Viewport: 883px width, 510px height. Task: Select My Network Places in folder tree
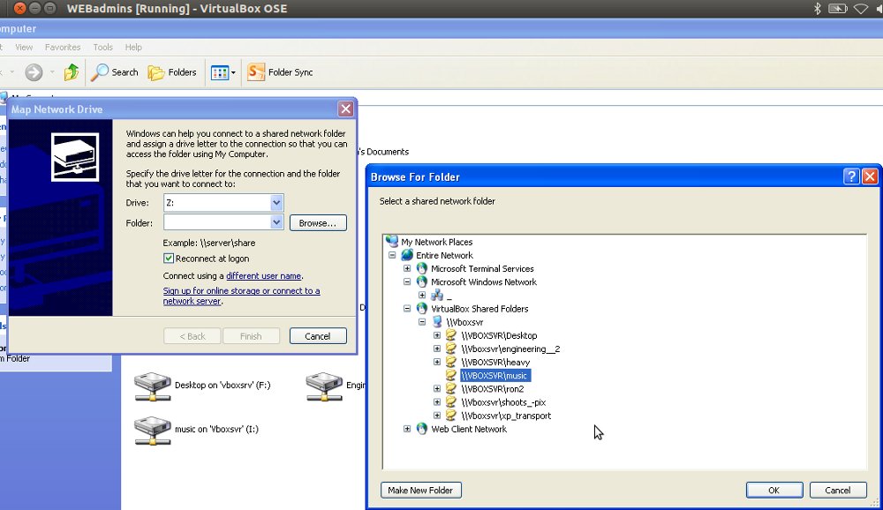pyautogui.click(x=436, y=242)
